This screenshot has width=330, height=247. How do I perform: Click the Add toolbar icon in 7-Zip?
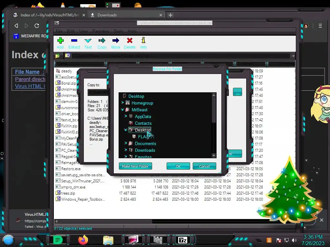60,43
